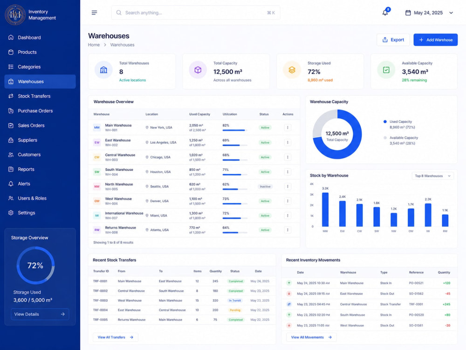Click the MW badge of Main Warehouse
The image size is (466, 350).
tap(97, 128)
